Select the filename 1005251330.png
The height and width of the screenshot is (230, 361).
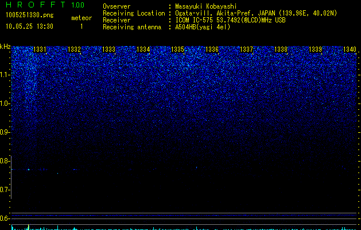(x=30, y=16)
